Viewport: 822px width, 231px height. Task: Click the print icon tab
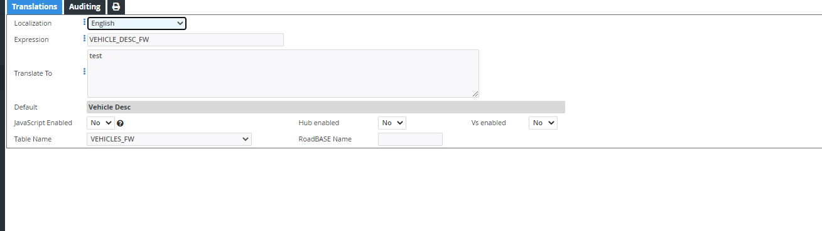tap(116, 7)
